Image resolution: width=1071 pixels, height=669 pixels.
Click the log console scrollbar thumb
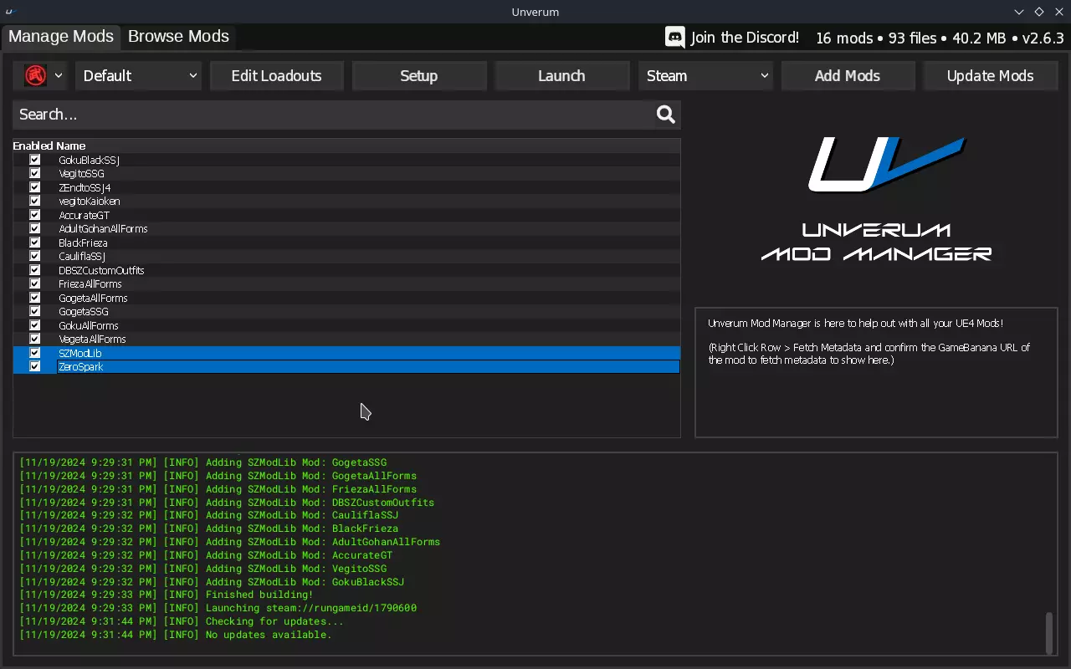click(1048, 633)
